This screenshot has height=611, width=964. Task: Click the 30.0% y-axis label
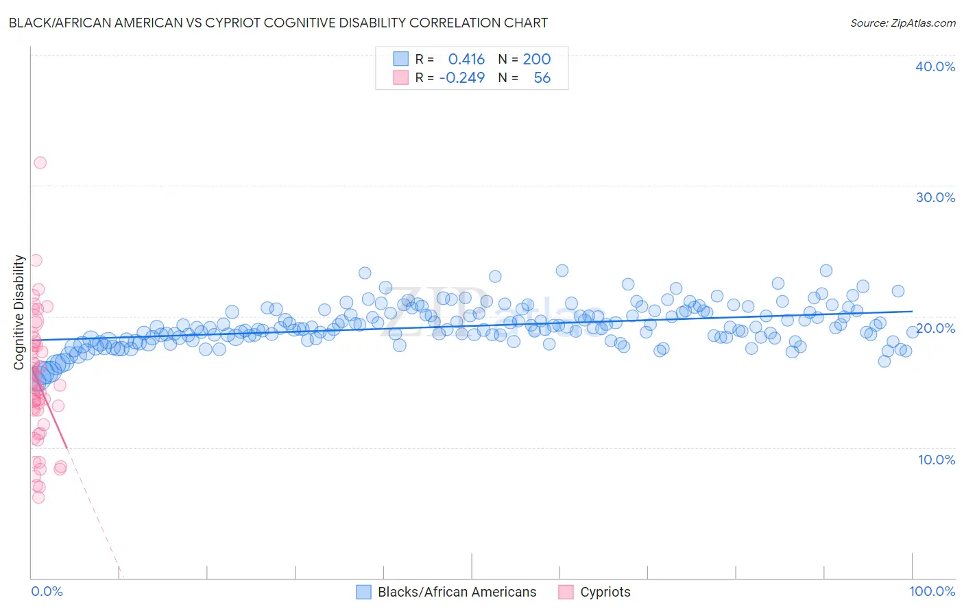click(935, 197)
